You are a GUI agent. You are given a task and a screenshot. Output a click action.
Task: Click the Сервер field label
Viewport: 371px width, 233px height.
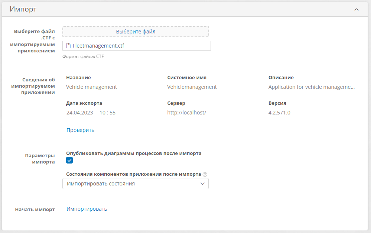pyautogui.click(x=176, y=103)
